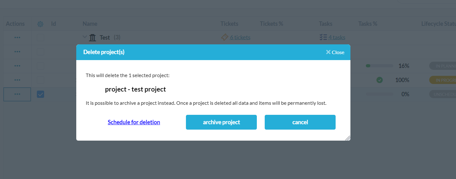The height and width of the screenshot is (179, 456).
Task: Open actions ellipsis for the selected project row
Action: pyautogui.click(x=17, y=94)
